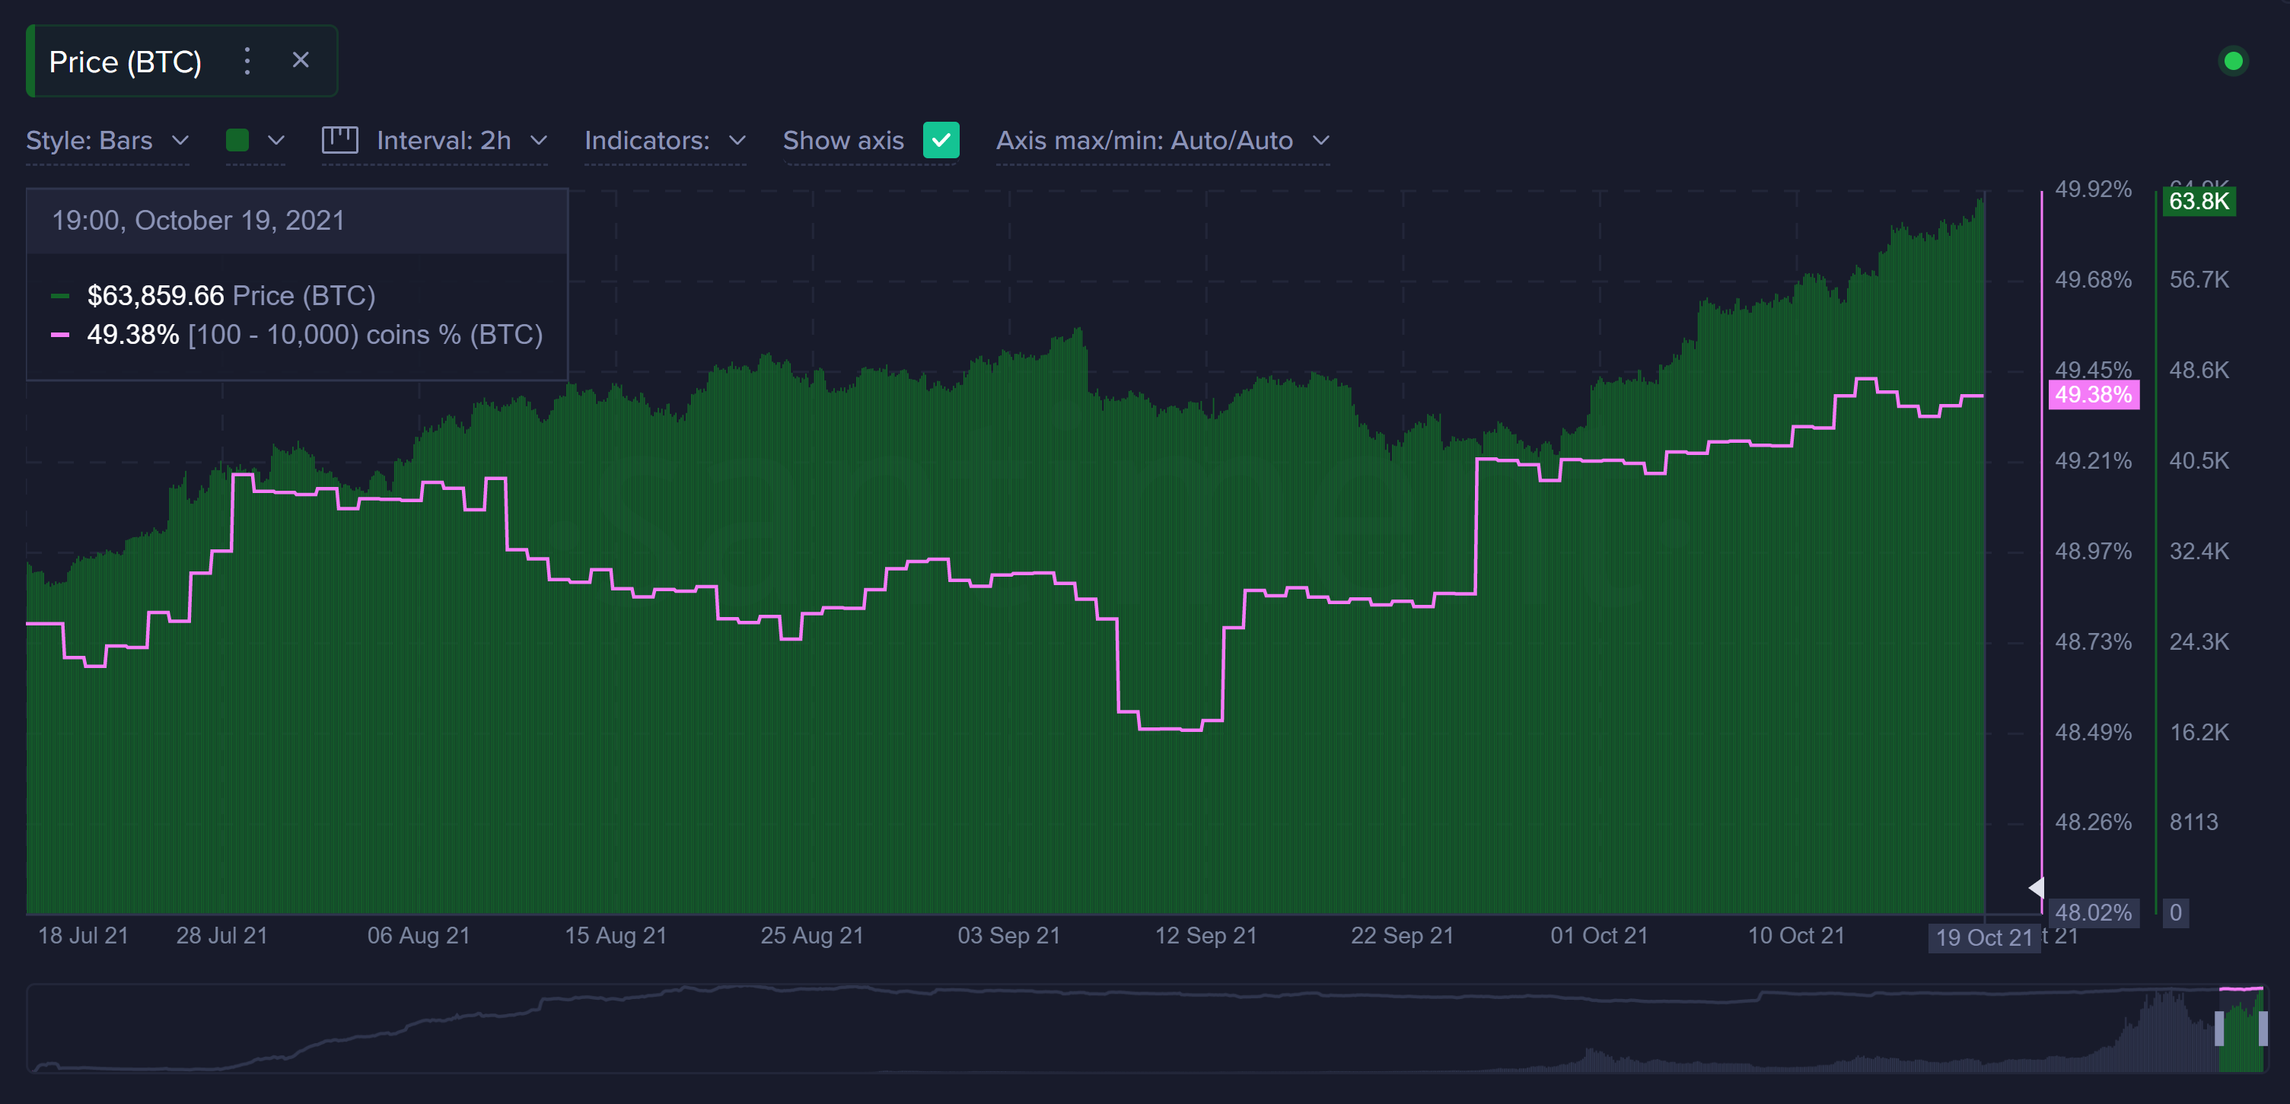Click the green live status dot
Image resolution: width=2290 pixels, height=1104 pixels.
pos(2232,62)
